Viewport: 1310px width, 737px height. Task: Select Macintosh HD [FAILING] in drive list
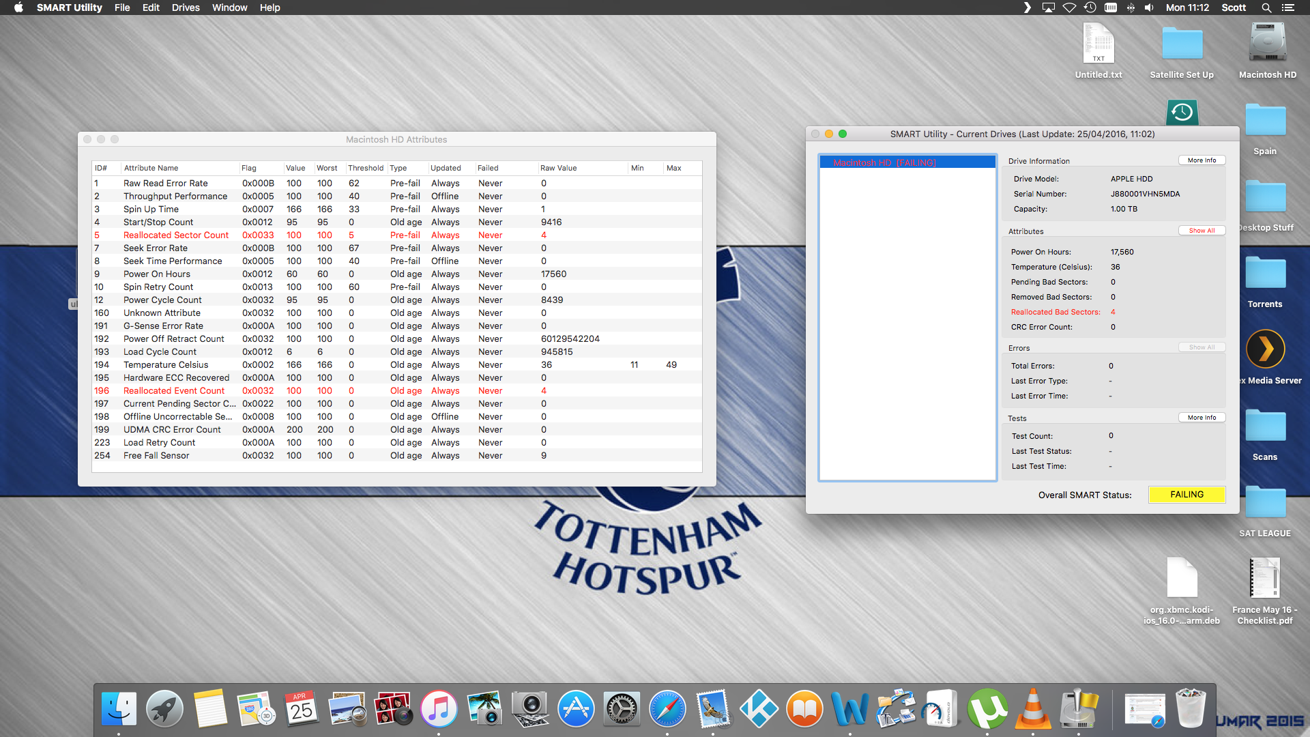tap(907, 162)
